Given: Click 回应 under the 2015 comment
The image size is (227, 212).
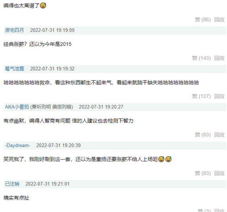Looking at the screenshot, I should tap(219, 58).
